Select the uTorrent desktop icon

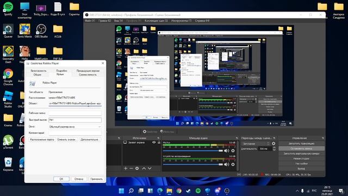pyautogui.click(x=8, y=142)
